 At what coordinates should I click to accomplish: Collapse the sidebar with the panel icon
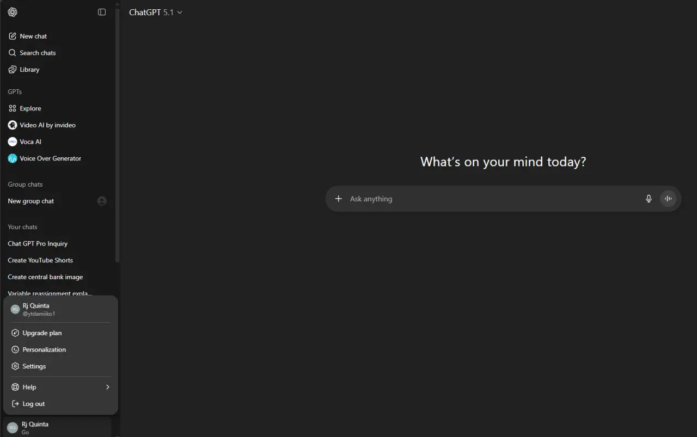[102, 12]
